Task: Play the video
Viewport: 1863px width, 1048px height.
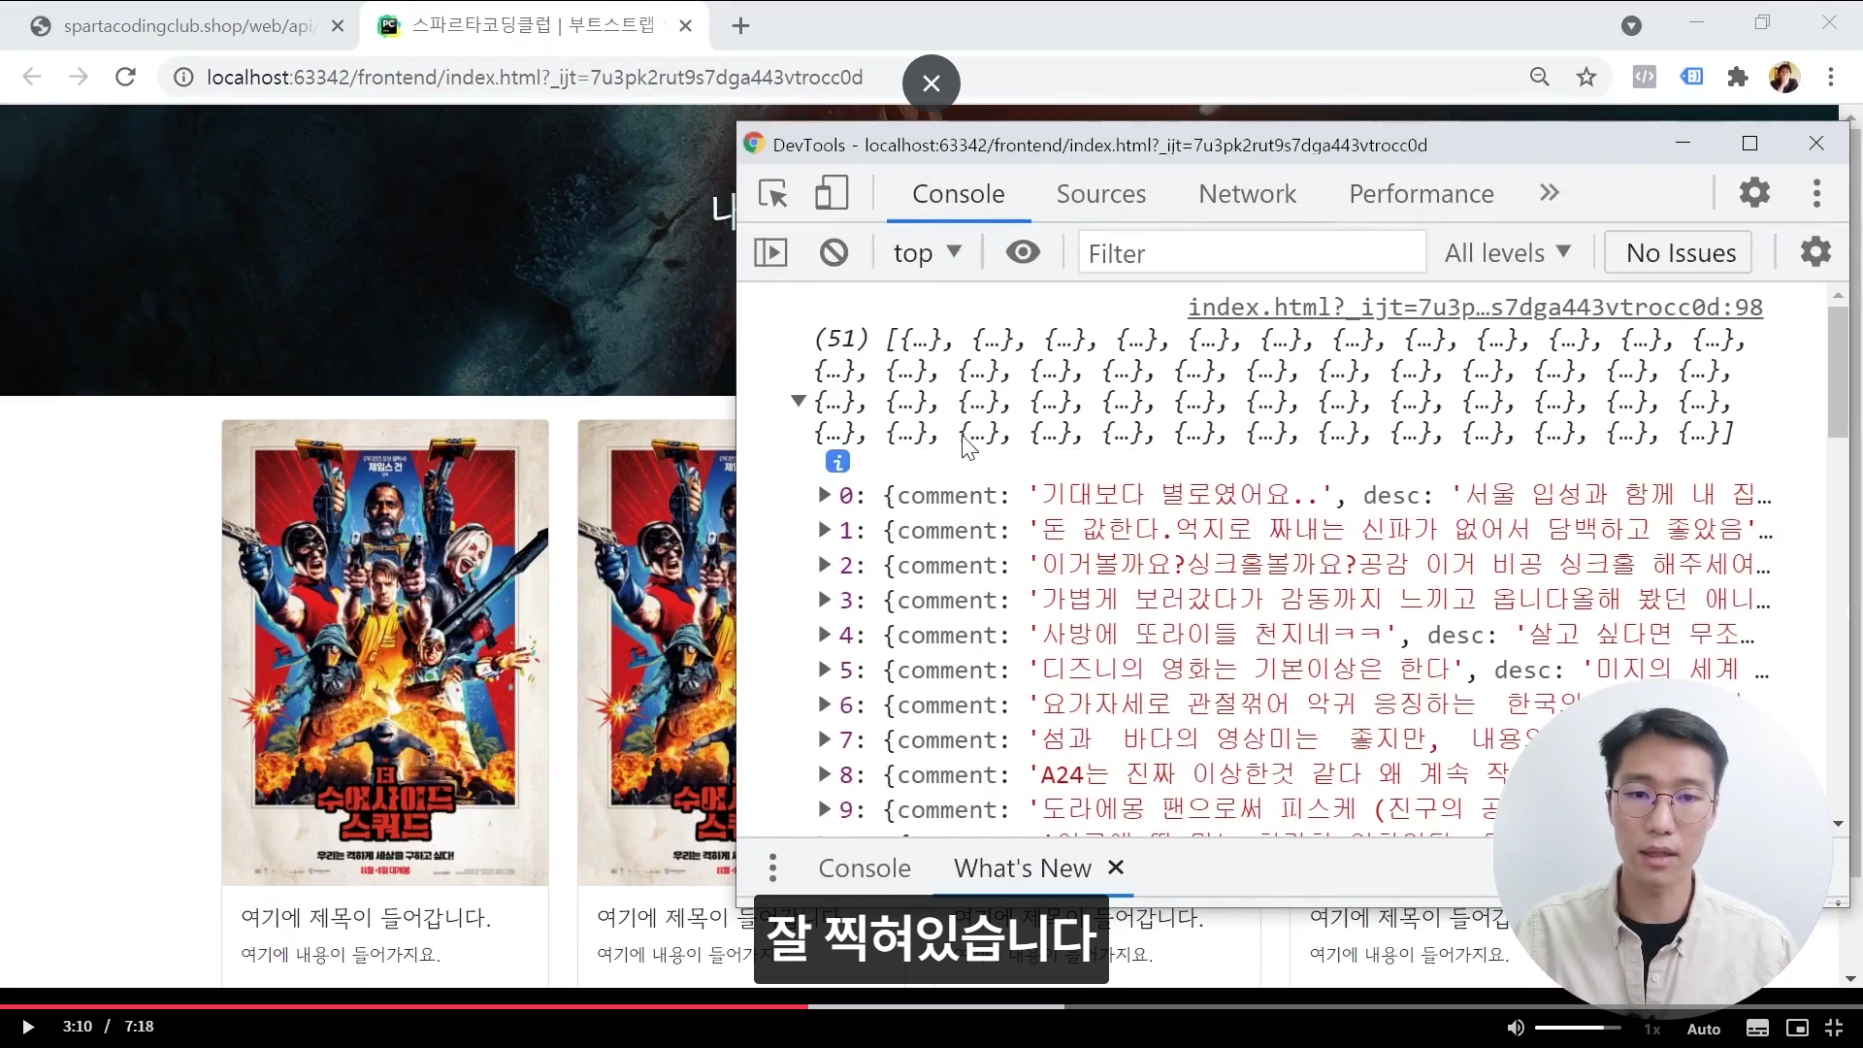Action: coord(28,1027)
